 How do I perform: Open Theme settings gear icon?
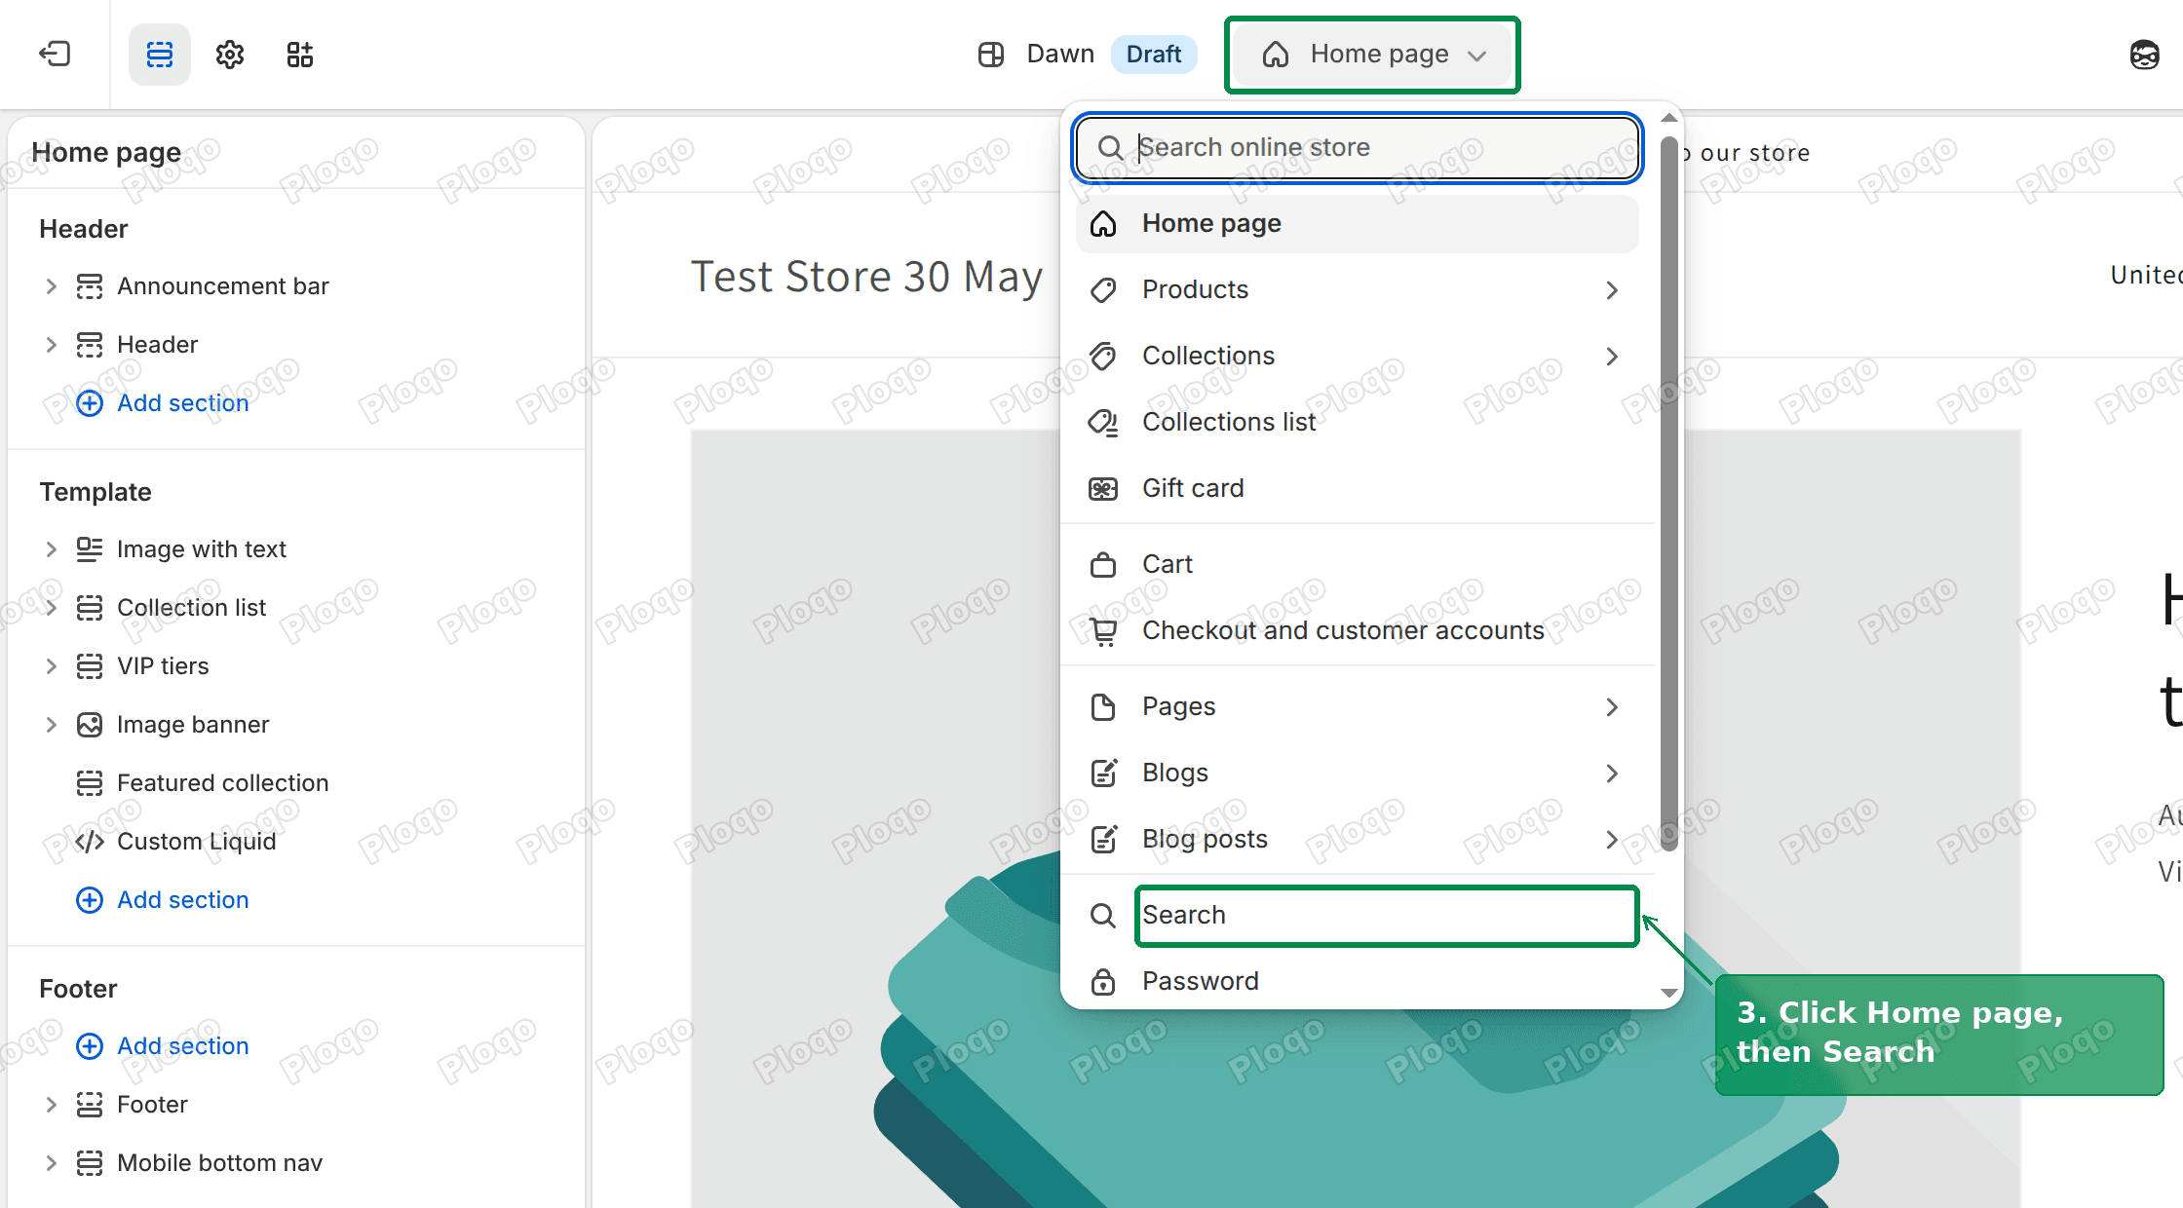click(230, 54)
